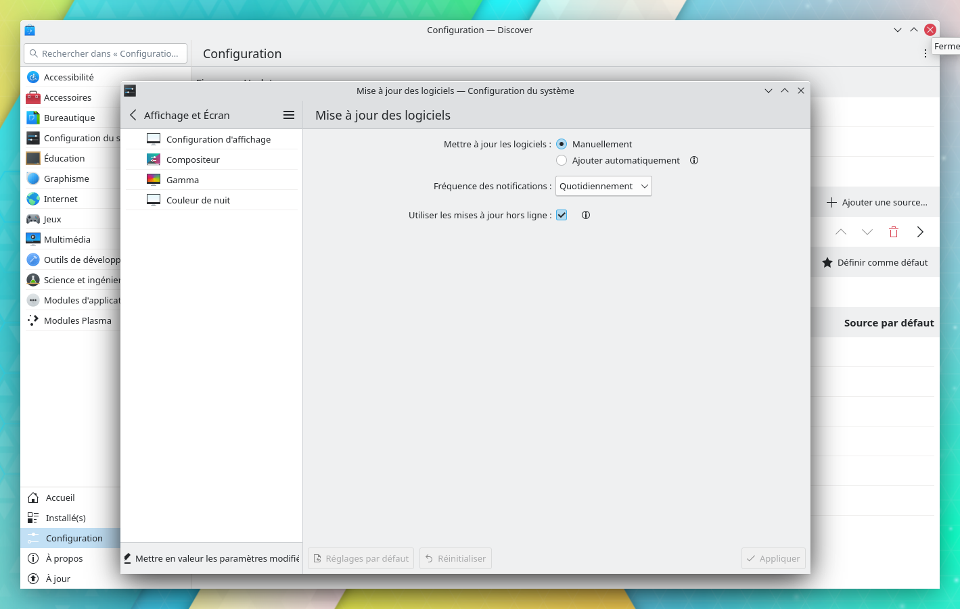Maximize the system settings dialog
960x609 pixels.
(785, 91)
